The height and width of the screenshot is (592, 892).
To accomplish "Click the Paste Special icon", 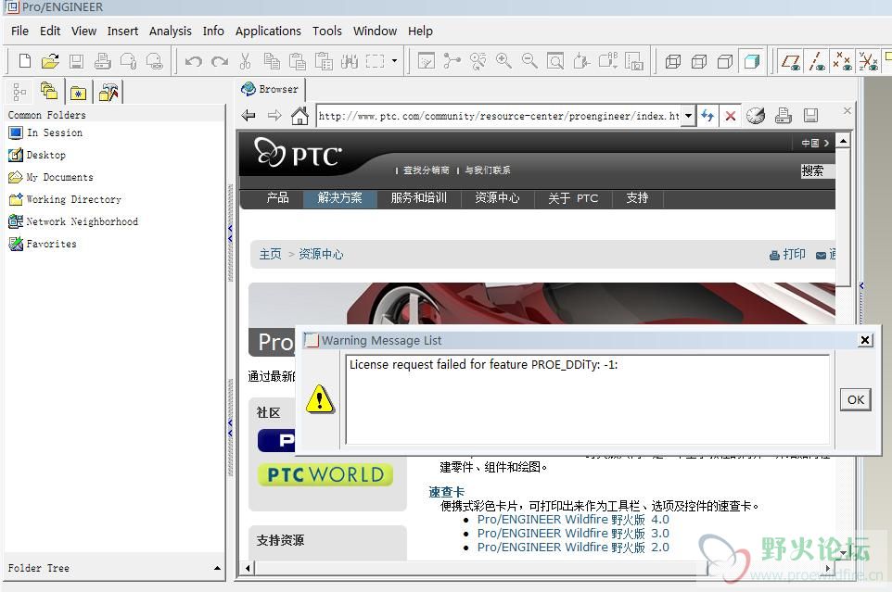I will [x=324, y=61].
